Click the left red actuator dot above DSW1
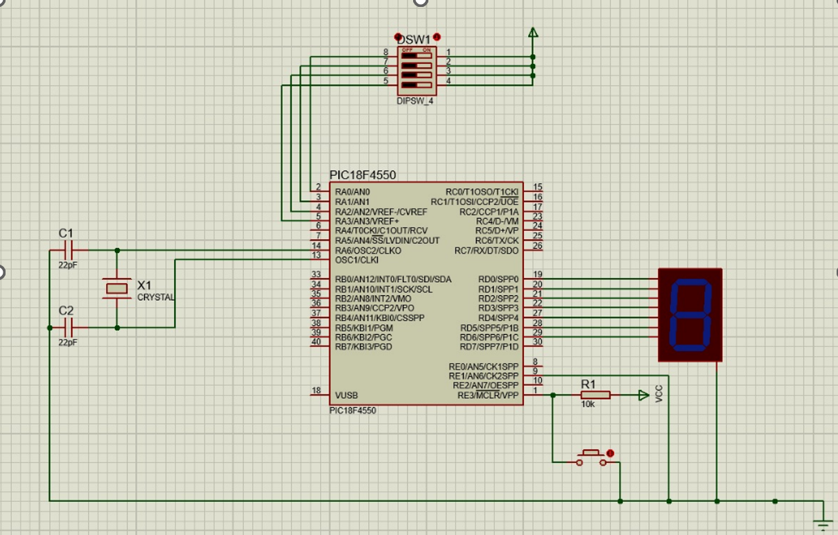The width and height of the screenshot is (838, 535). pyautogui.click(x=398, y=37)
